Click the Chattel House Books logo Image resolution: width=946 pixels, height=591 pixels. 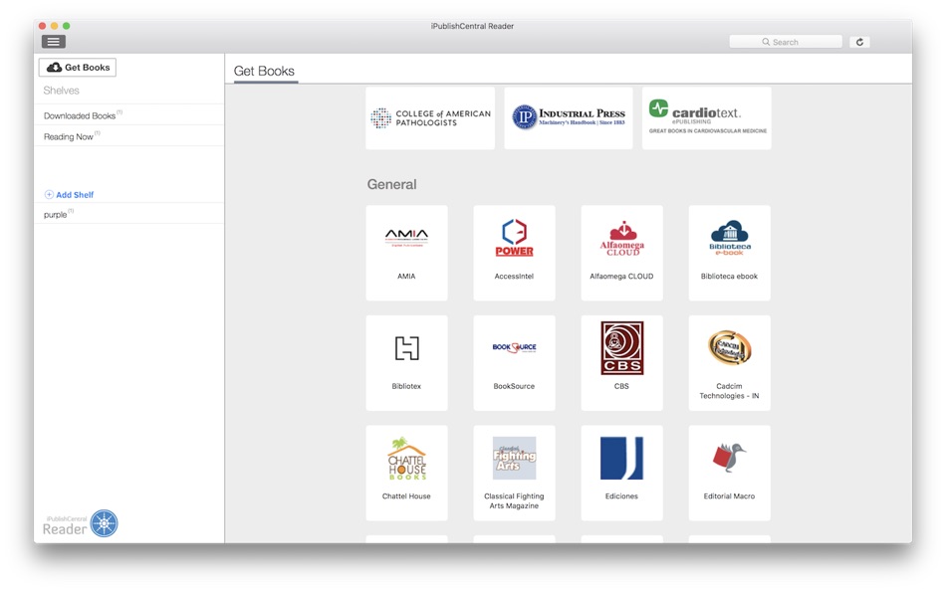406,459
